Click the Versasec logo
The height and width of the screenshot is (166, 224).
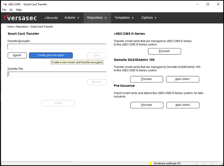(x=20, y=18)
